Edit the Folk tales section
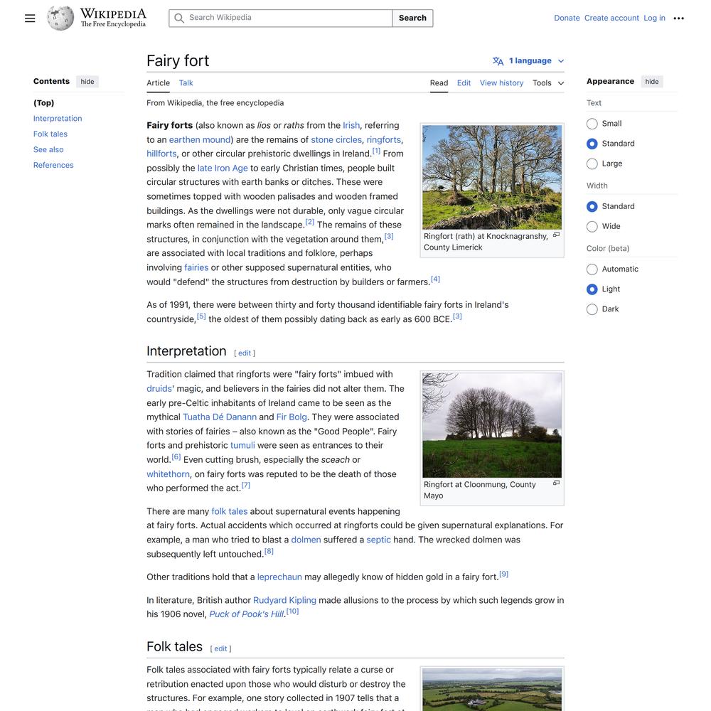This screenshot has width=711, height=711. click(x=220, y=649)
